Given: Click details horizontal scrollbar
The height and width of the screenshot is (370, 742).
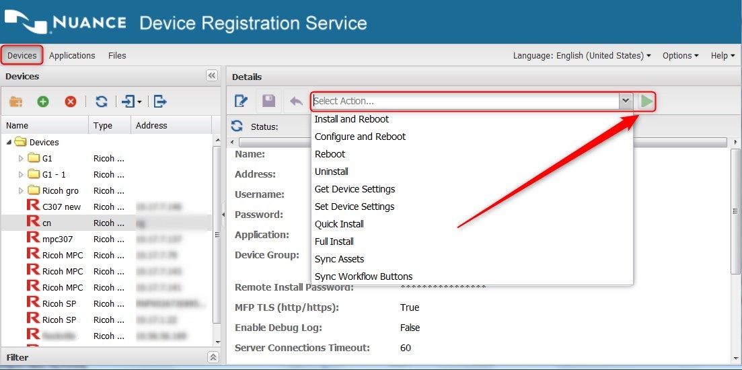Looking at the screenshot, I should tap(483, 142).
